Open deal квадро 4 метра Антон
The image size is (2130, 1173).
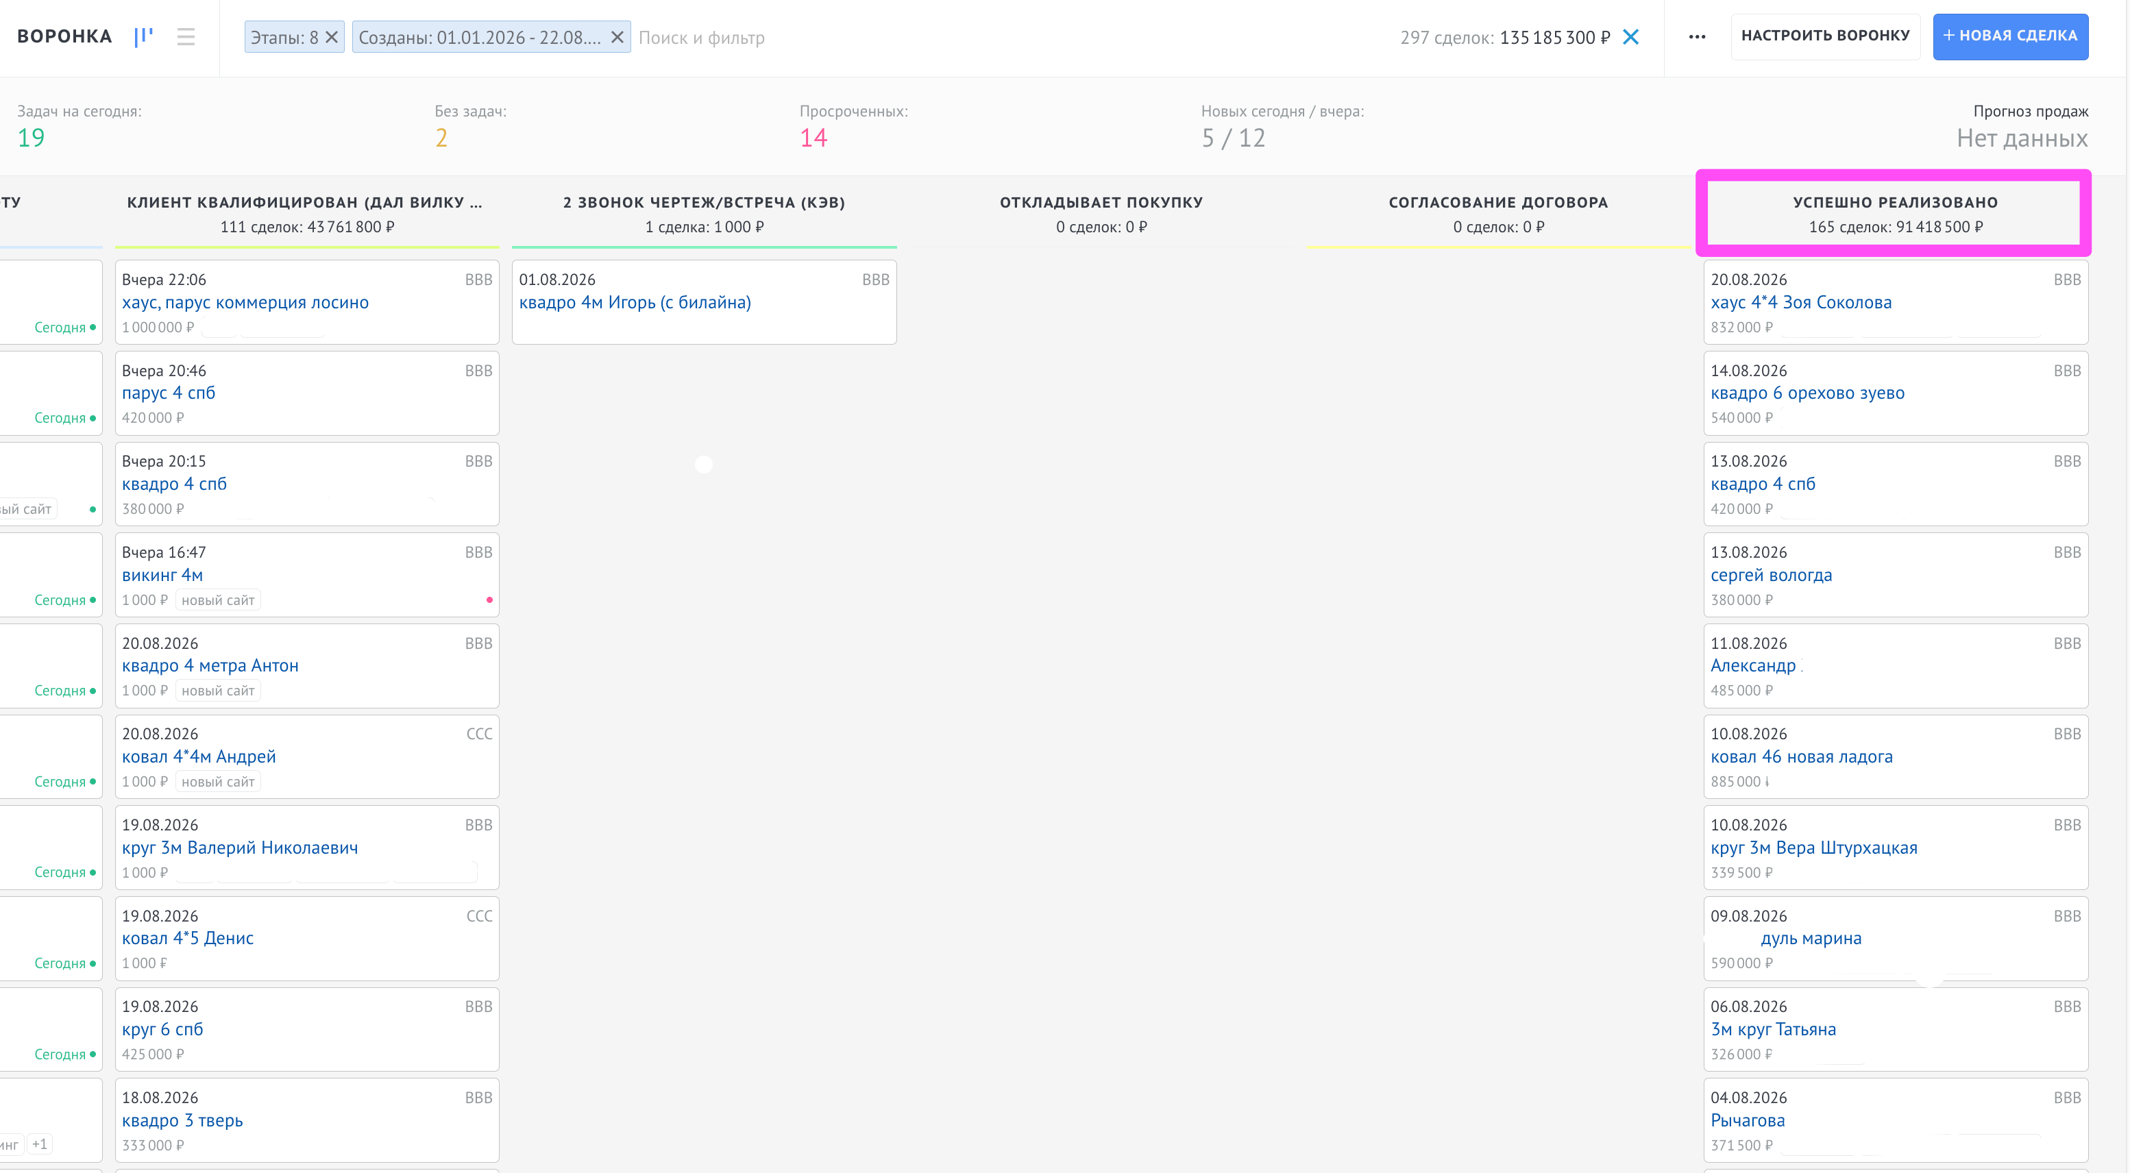pyautogui.click(x=210, y=666)
